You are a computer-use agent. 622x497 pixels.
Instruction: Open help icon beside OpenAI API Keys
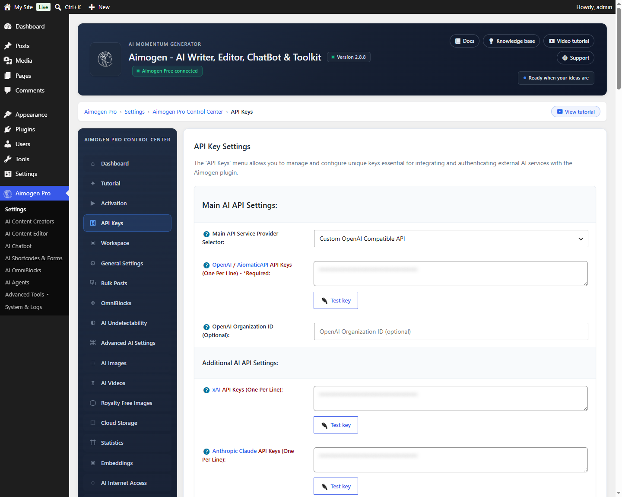(206, 265)
